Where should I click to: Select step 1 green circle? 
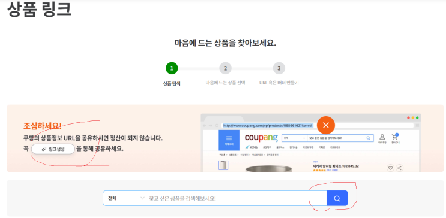click(172, 68)
